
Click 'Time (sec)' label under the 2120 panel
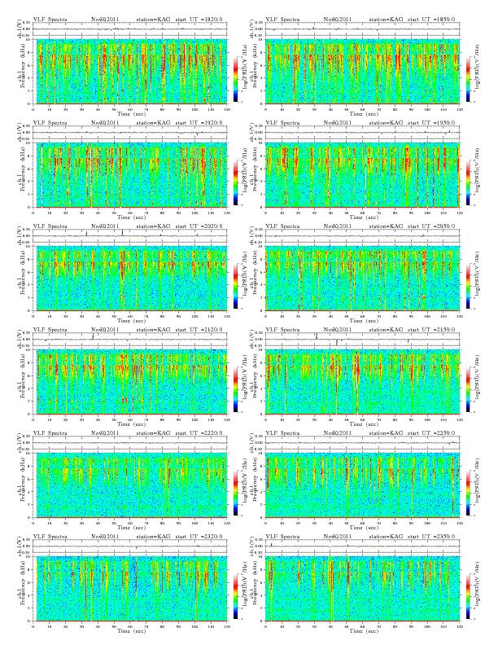point(131,424)
